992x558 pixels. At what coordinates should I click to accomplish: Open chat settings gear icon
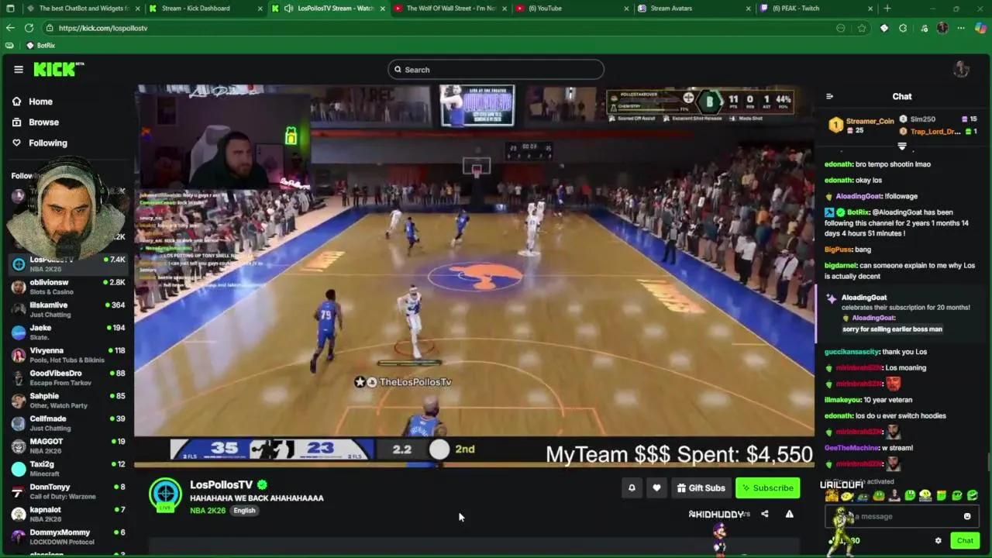938,541
